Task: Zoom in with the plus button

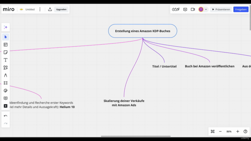Action: [238, 132]
